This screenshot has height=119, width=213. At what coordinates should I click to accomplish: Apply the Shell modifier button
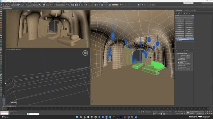pos(189,29)
